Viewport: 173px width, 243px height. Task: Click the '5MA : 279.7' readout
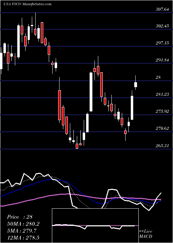22,231
